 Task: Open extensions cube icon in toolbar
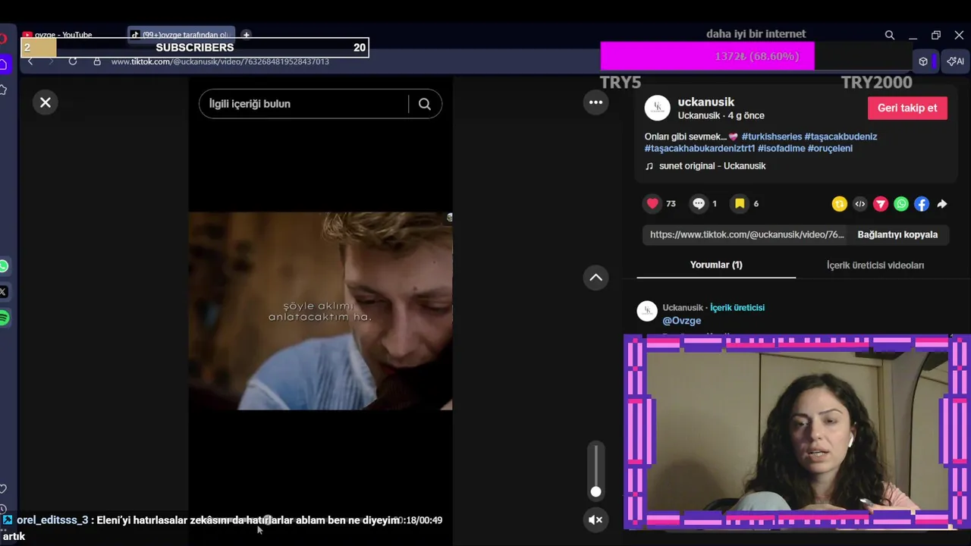[923, 61]
